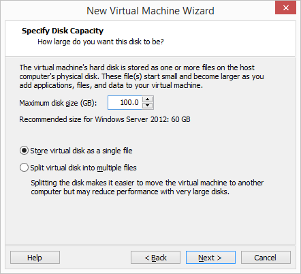Click the recommended size for Windows Server text
This screenshot has width=301, height=274.
click(x=105, y=119)
